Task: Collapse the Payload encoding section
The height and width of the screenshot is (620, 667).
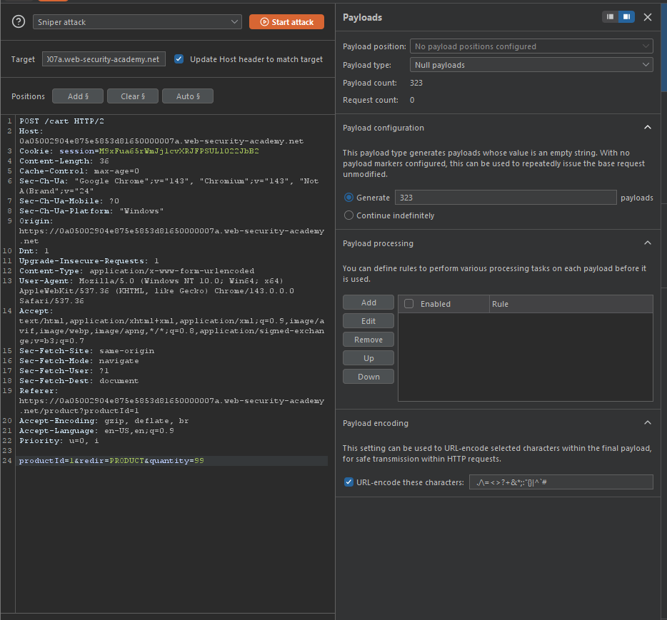Action: 648,423
